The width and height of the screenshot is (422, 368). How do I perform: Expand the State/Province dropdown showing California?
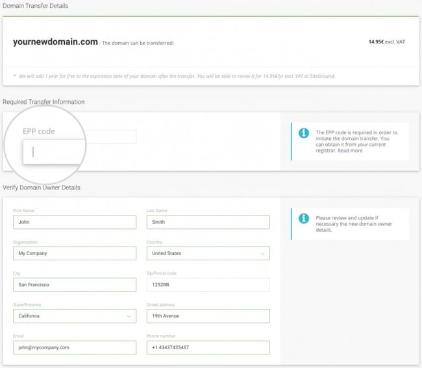(74, 316)
